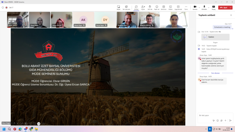Image resolution: width=235 pixels, height=132 pixels.
Task: Toggle the Kamera on or off
Action: click(195, 8)
